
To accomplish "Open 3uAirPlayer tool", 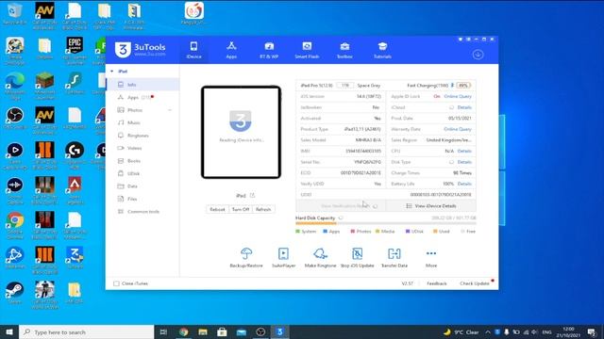I will click(x=283, y=257).
